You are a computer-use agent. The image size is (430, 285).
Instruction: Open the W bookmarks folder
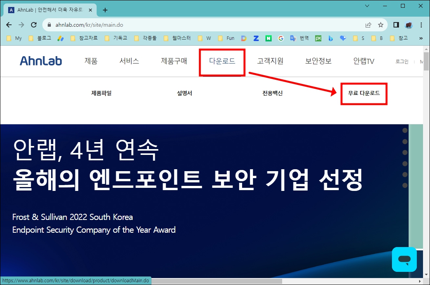coord(205,38)
